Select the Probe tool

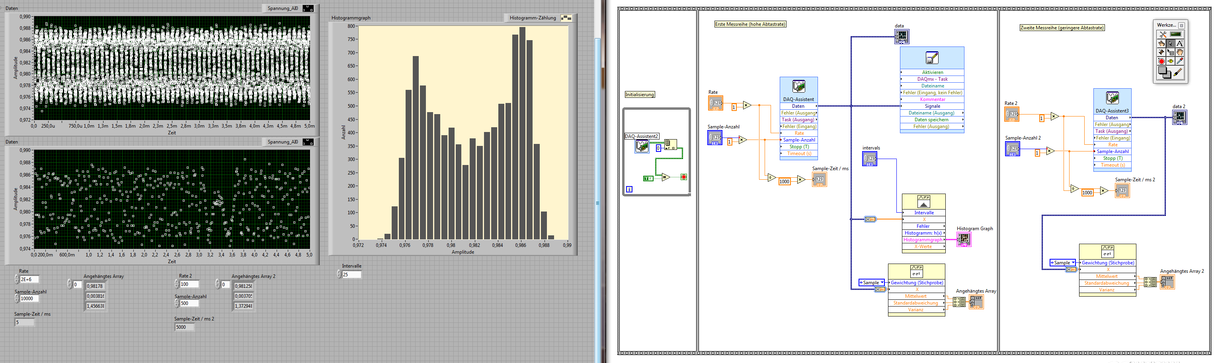click(x=1171, y=61)
